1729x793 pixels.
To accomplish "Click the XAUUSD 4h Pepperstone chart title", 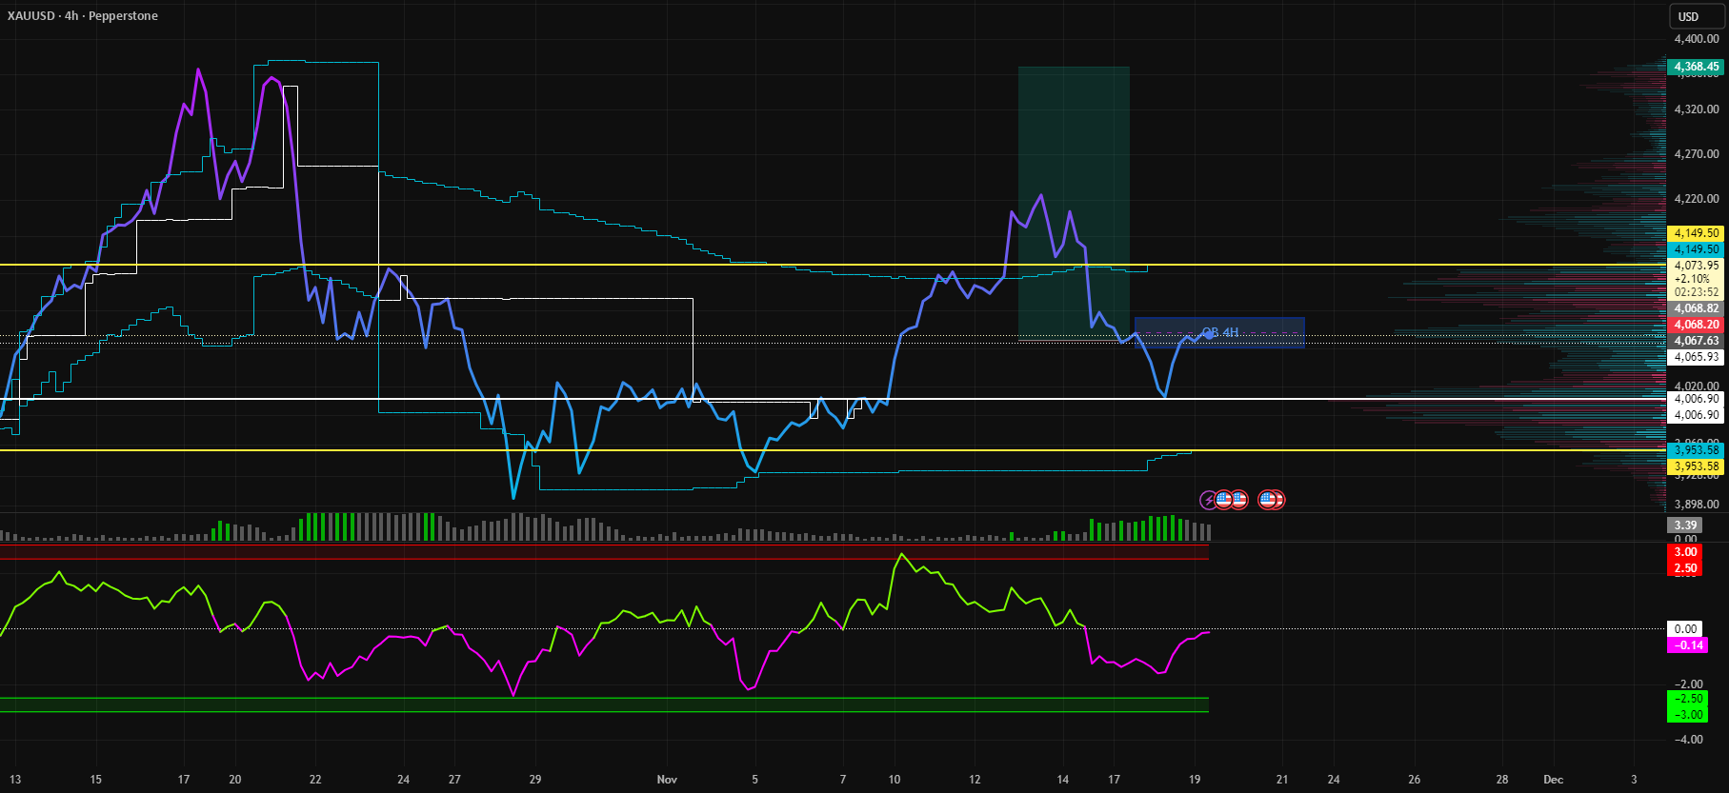I will [83, 16].
